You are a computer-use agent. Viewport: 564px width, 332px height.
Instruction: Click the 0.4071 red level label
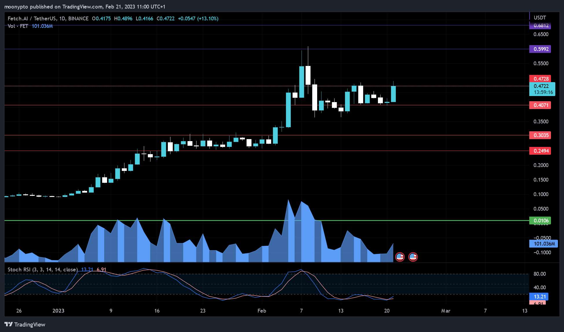coord(540,105)
